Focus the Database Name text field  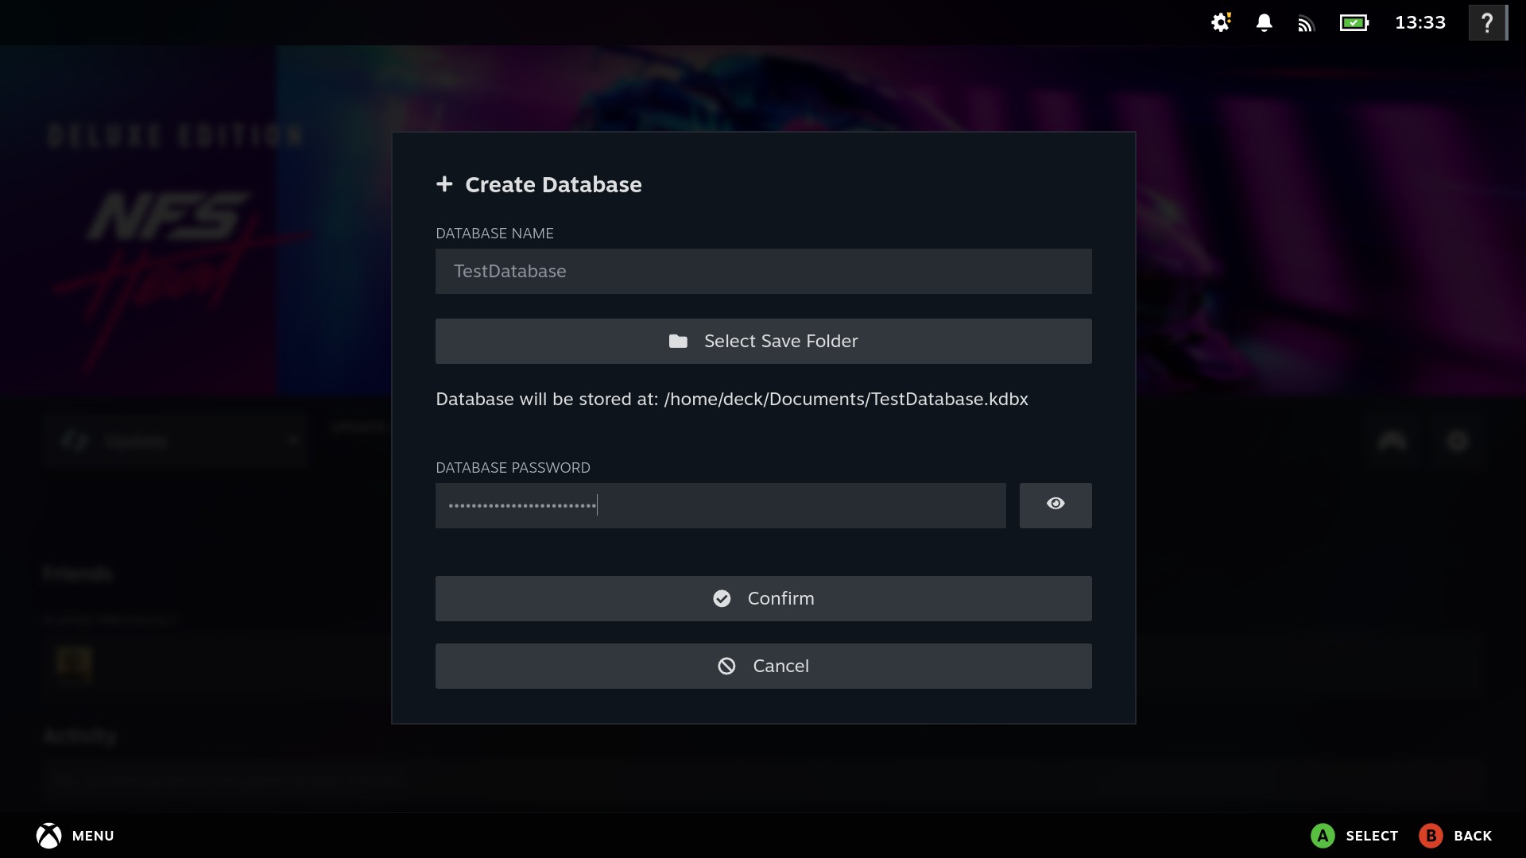coord(763,271)
